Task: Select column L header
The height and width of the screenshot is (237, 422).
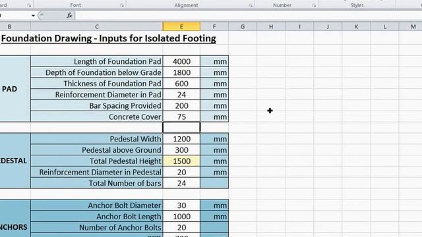Action: (x=384, y=26)
